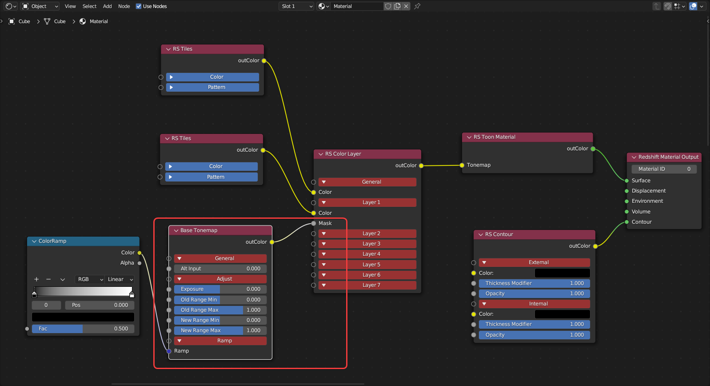
Task: Click the RS Toon Material outColor socket
Action: (x=593, y=149)
